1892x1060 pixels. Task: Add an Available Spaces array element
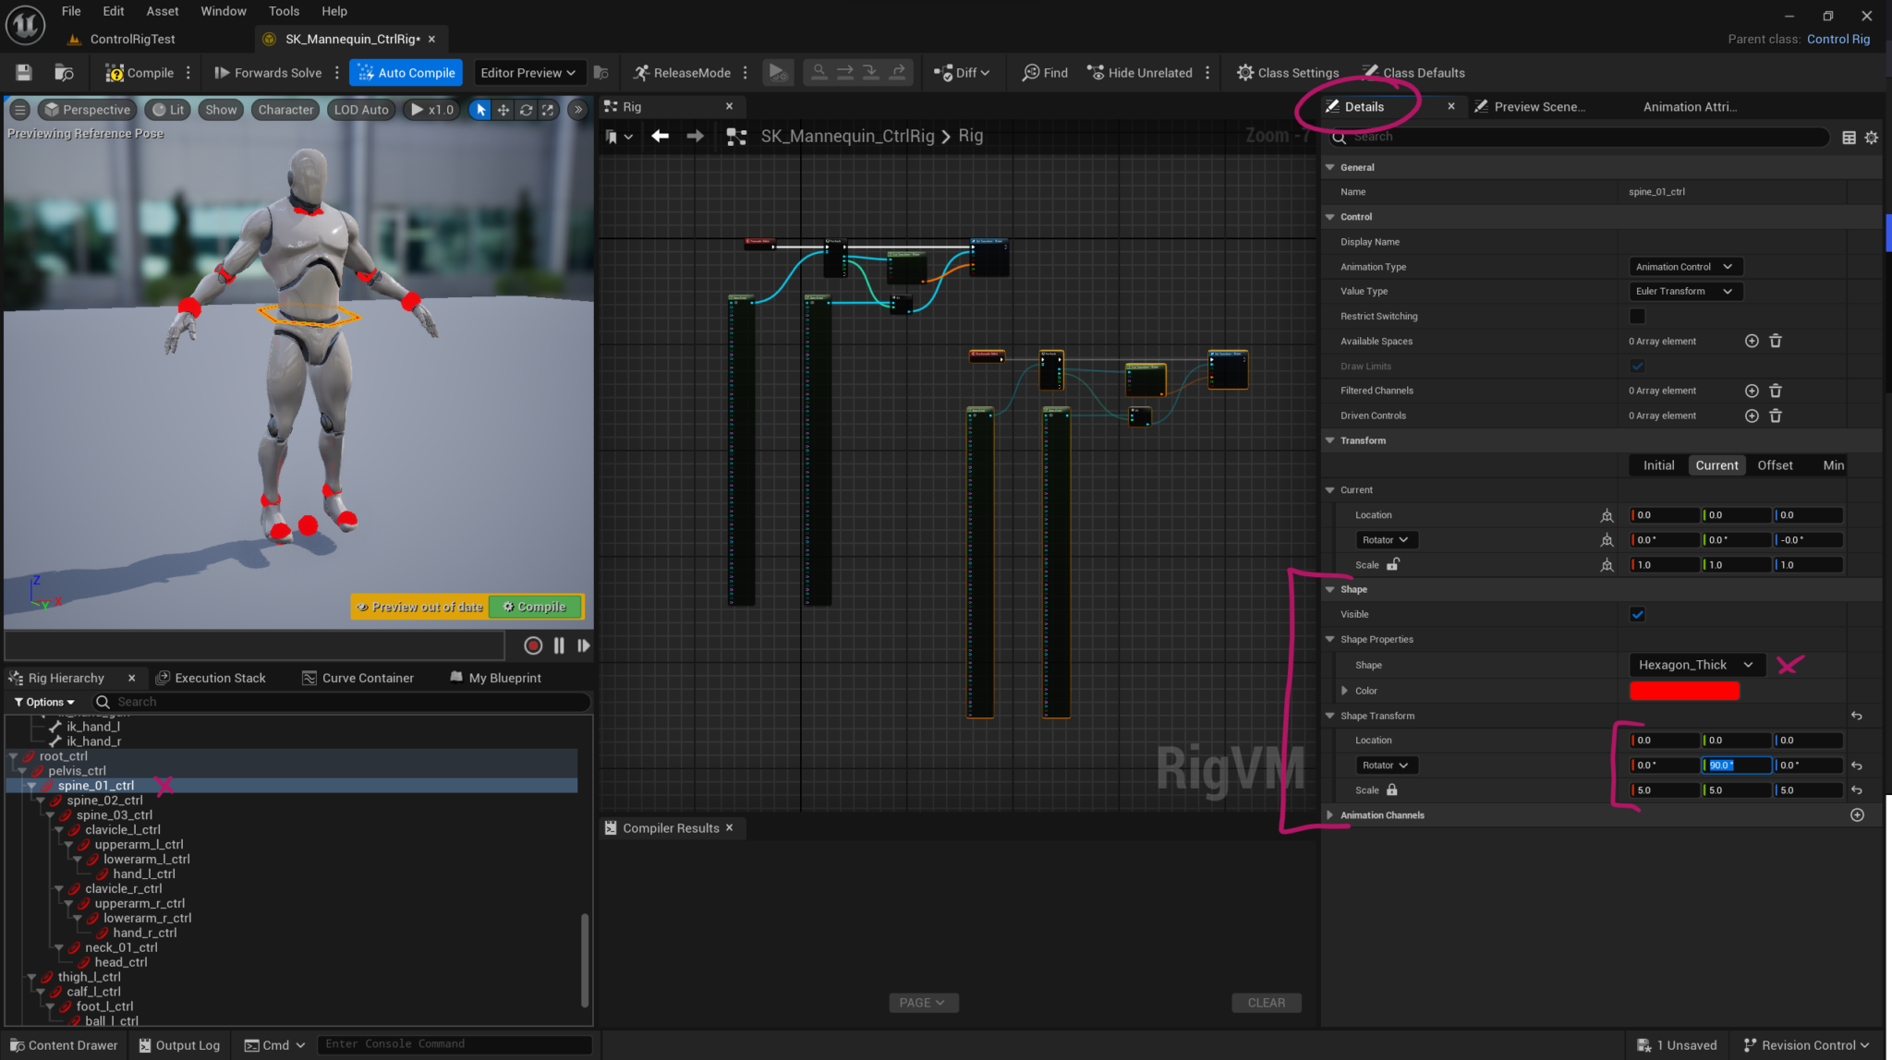coord(1752,341)
